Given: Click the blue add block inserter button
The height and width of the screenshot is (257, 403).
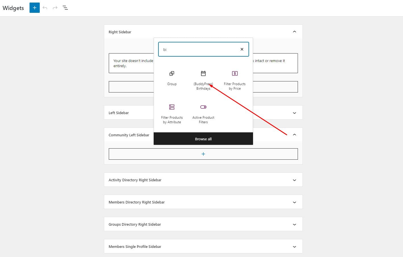Looking at the screenshot, I should 34,8.
